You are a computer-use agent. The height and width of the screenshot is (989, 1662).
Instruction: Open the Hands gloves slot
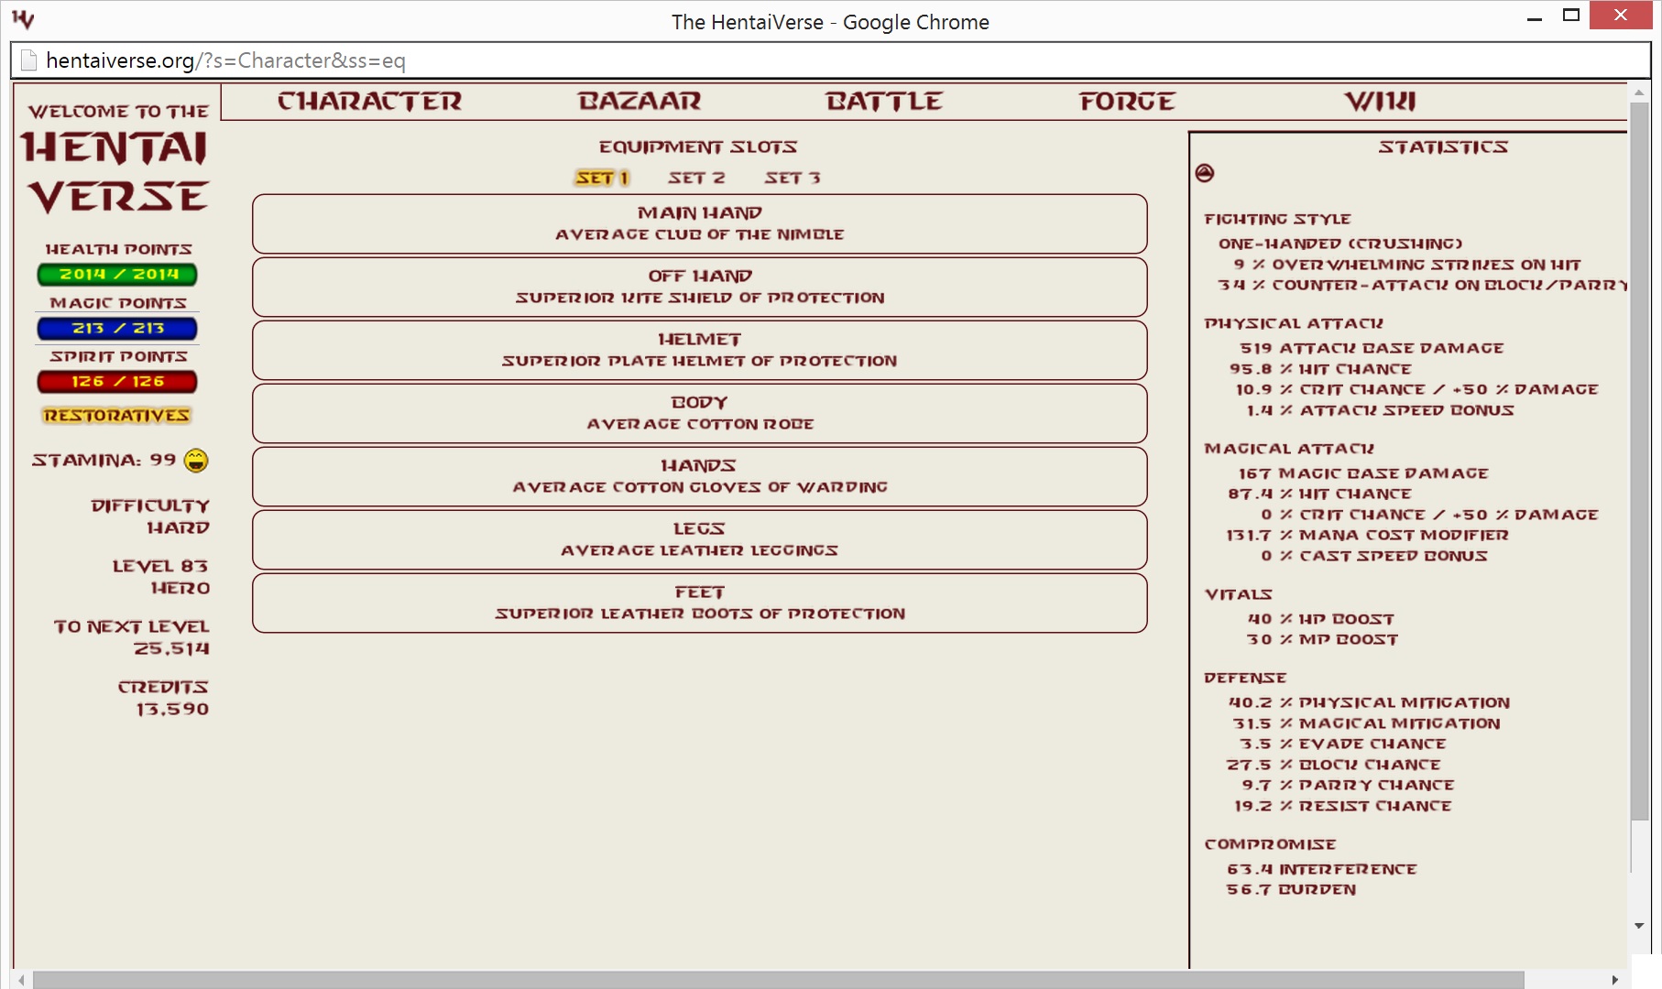click(x=700, y=476)
